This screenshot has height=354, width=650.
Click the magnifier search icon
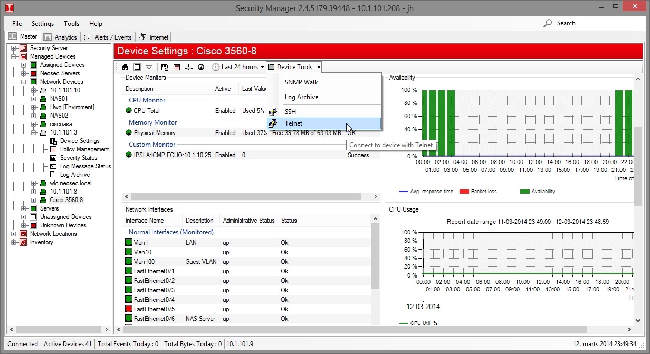coord(548,23)
